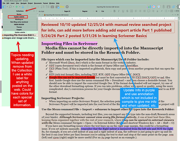Click the blue Move Down arrow
Viewport: 180px width, 141px height.
[23, 7]
